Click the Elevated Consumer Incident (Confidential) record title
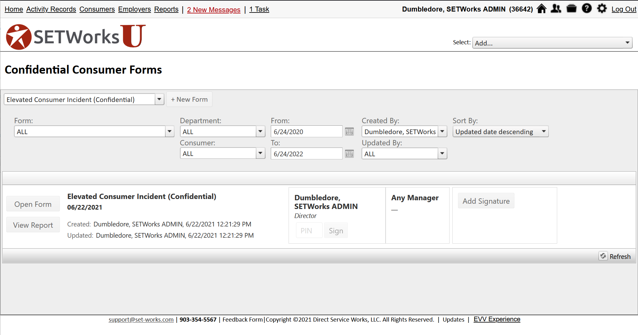This screenshot has width=638, height=335. click(142, 196)
